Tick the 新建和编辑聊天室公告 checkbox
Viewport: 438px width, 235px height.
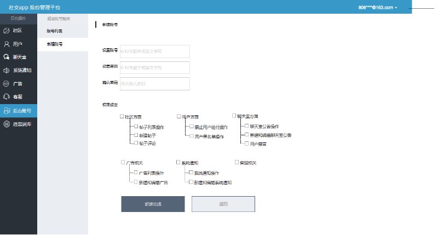[247, 135]
